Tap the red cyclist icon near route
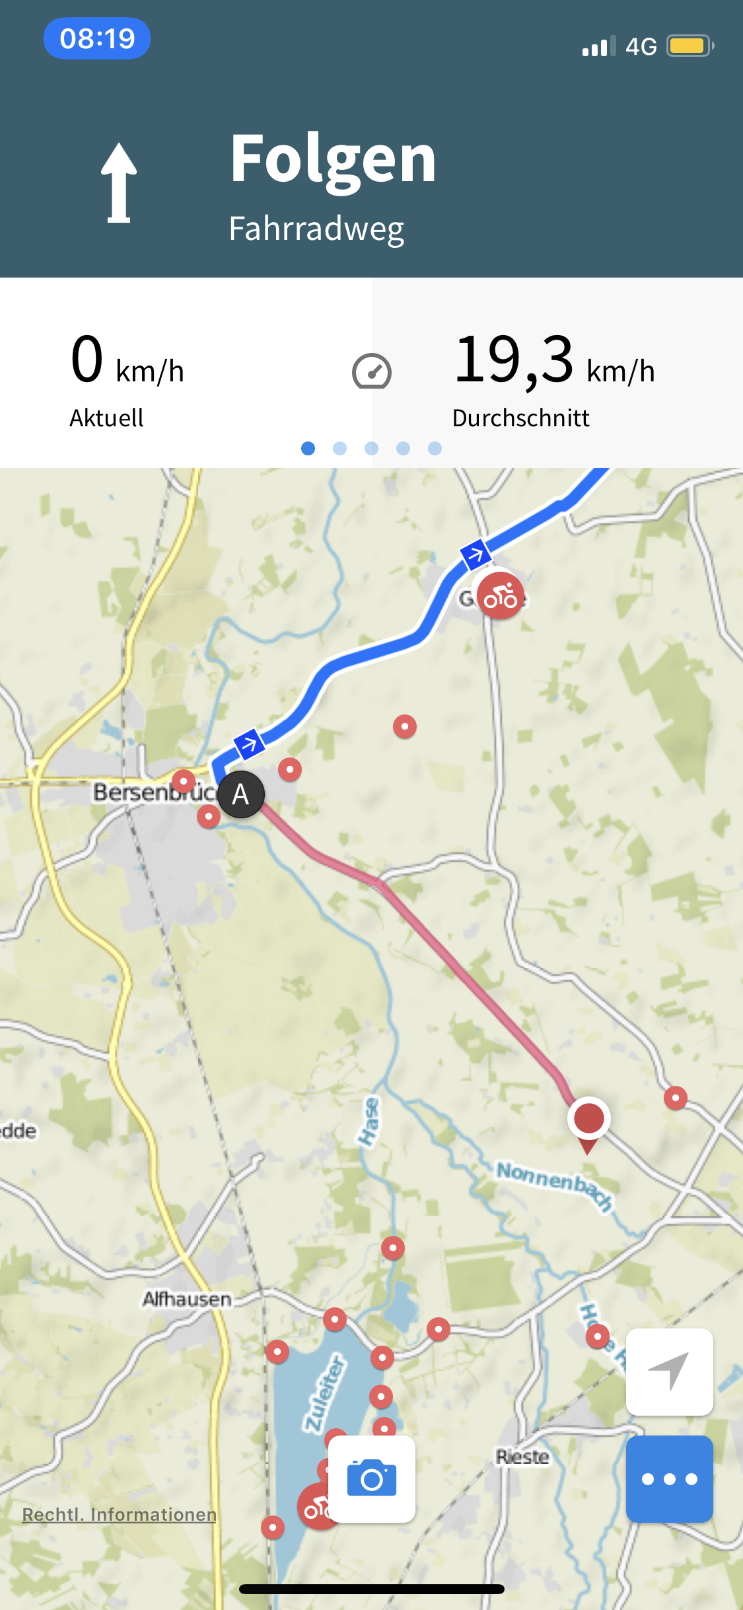Viewport: 743px width, 1610px height. click(501, 596)
